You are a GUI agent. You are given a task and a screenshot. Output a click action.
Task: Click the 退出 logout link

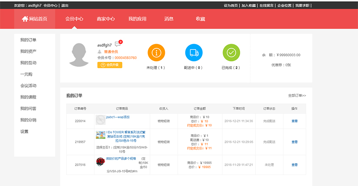65,6
